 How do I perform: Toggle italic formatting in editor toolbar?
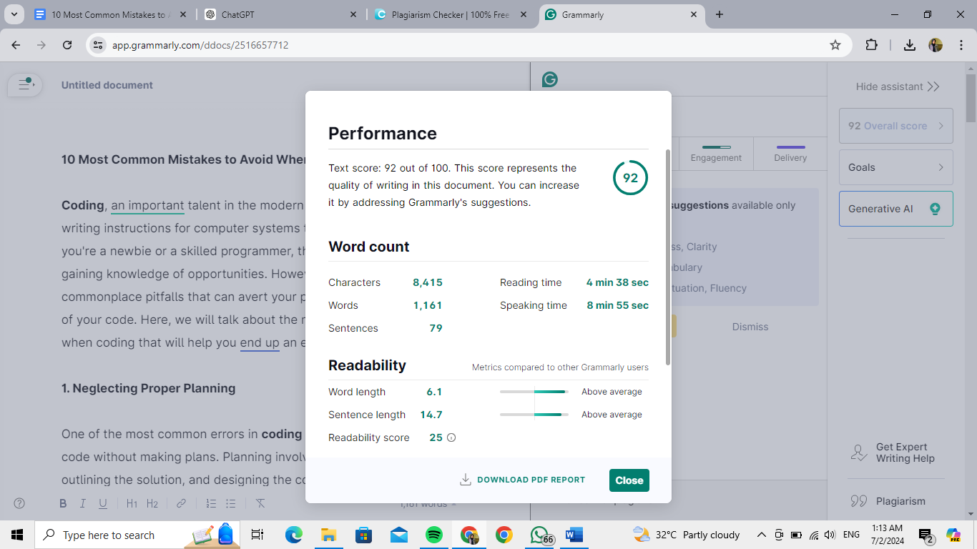82,503
